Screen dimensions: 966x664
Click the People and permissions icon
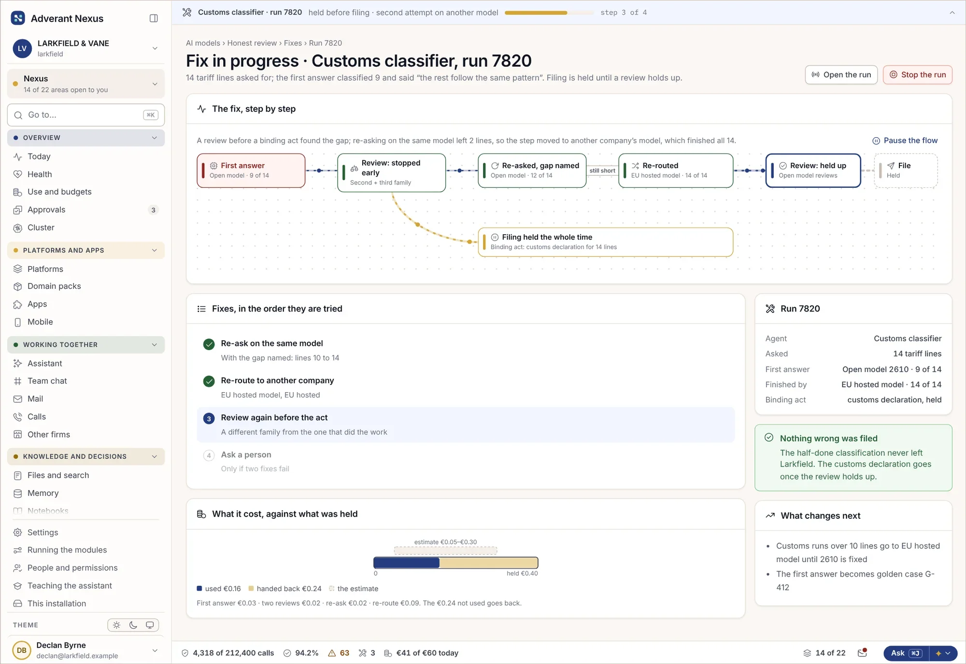[x=18, y=568]
